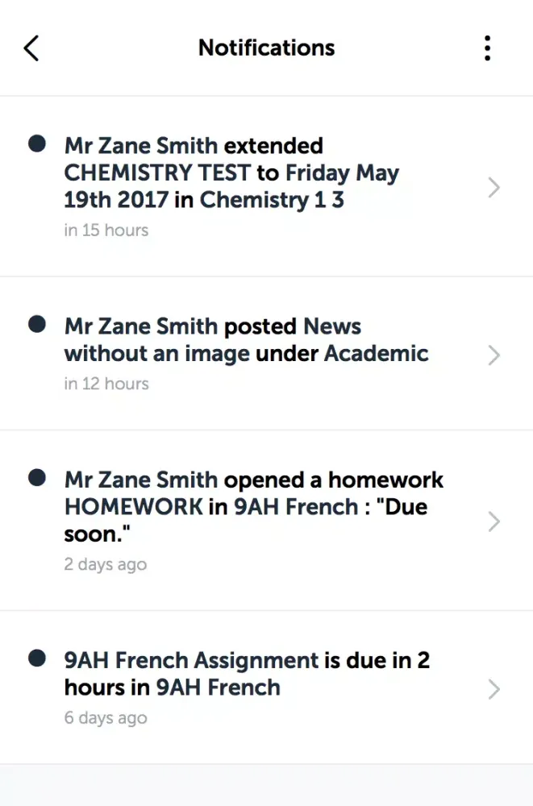Click Mr Zane Smith in News notification
The width and height of the screenshot is (533, 806).
pos(141,326)
